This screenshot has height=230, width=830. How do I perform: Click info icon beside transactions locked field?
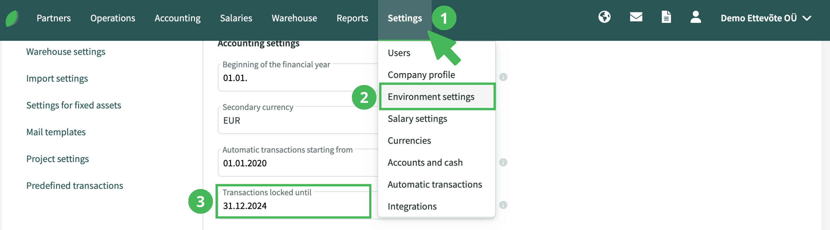pyautogui.click(x=503, y=205)
